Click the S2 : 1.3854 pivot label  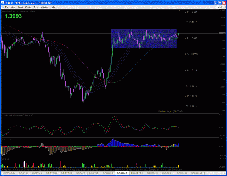coord(191,106)
